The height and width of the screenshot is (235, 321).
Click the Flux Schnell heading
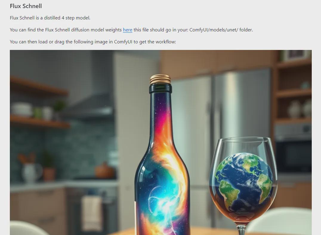click(x=26, y=6)
